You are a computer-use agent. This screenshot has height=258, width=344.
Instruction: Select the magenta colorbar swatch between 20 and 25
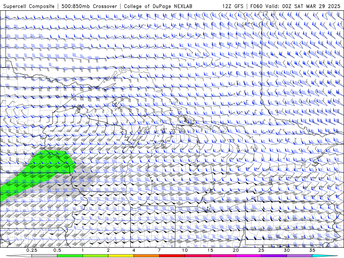pyautogui.click(x=249, y=256)
